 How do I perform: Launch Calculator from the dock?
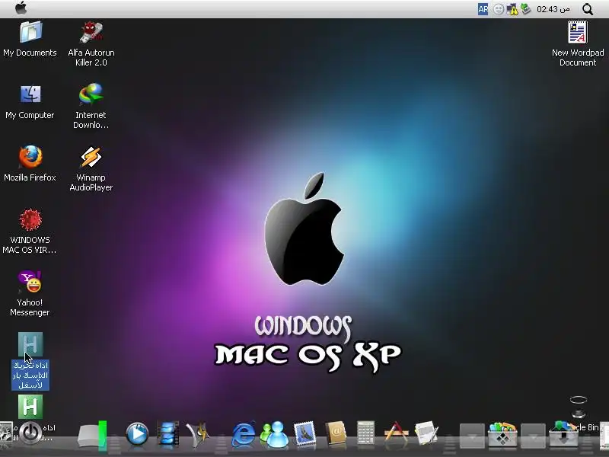pos(365,433)
